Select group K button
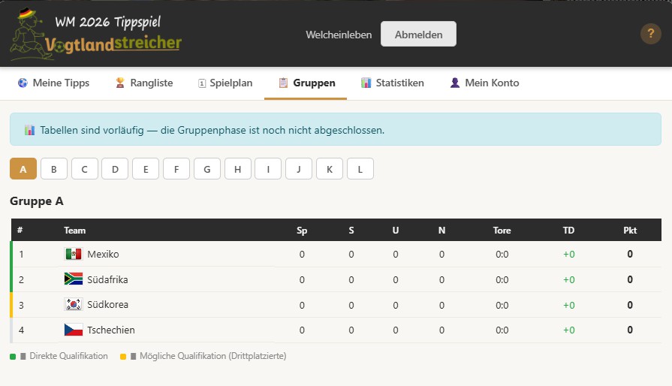Viewport: 672px width, 386px height. click(x=330, y=169)
